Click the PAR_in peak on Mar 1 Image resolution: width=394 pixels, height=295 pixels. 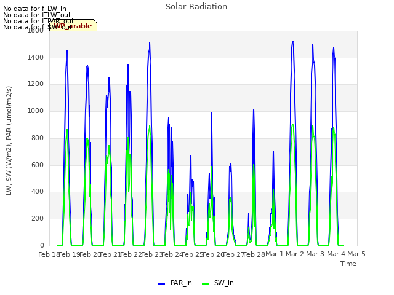[x=293, y=41]
